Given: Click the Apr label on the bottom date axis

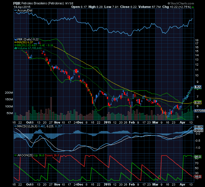Looking at the screenshot, I should pyautogui.click(x=182, y=185).
